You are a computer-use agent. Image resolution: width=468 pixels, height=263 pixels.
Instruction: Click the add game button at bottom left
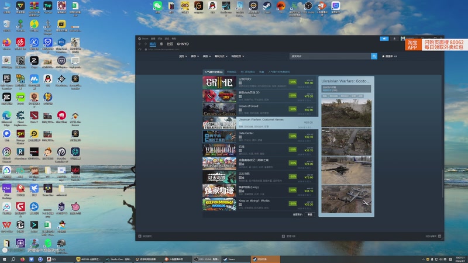(145, 236)
